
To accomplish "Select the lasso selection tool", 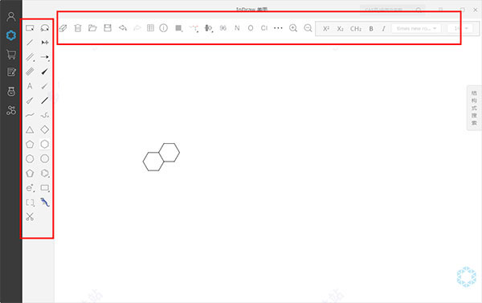I will (x=45, y=28).
